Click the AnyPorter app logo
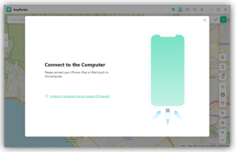236x152 pixels. [x=9, y=10]
